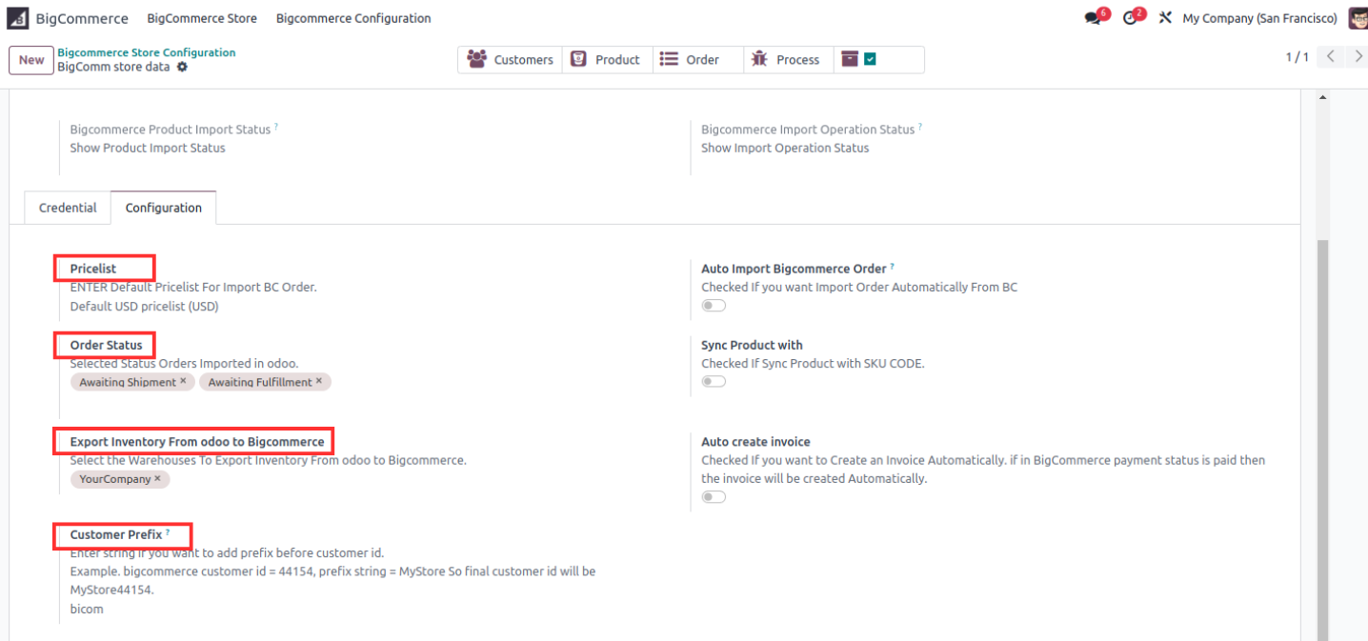Open the Customers smart button
The height and width of the screenshot is (641, 1368).
click(x=511, y=59)
